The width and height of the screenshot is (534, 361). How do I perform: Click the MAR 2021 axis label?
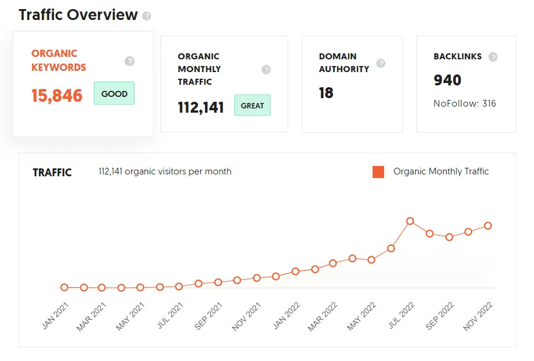pos(91,316)
